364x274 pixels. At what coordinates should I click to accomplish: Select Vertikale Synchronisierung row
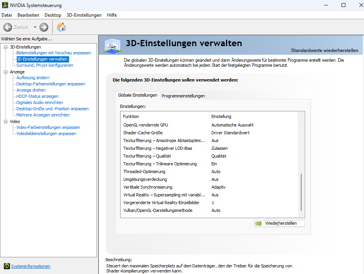209,187
